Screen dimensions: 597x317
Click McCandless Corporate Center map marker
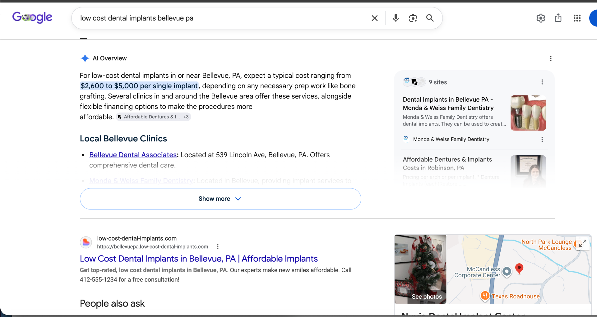tap(507, 272)
